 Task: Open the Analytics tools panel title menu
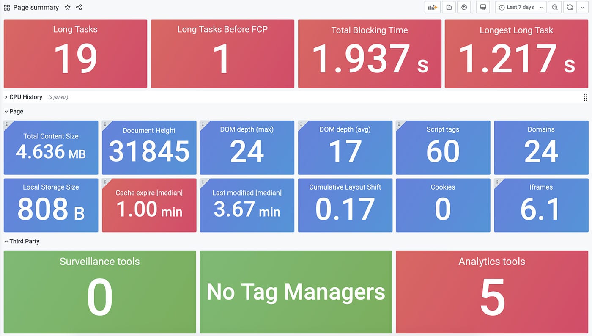492,262
